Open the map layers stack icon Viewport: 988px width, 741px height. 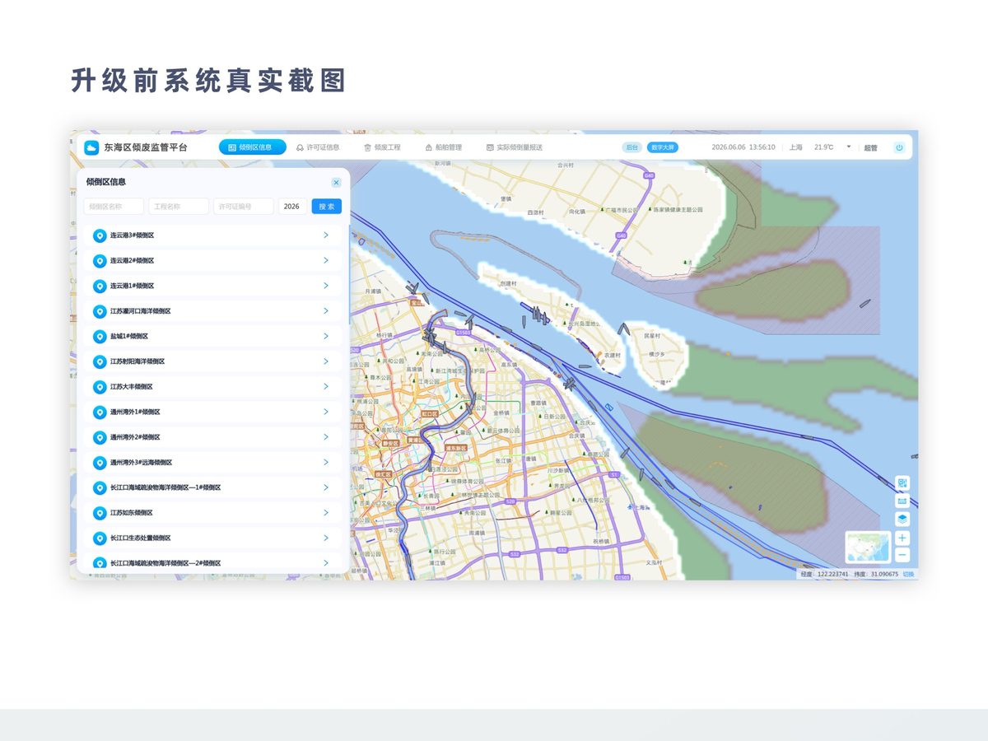[902, 519]
